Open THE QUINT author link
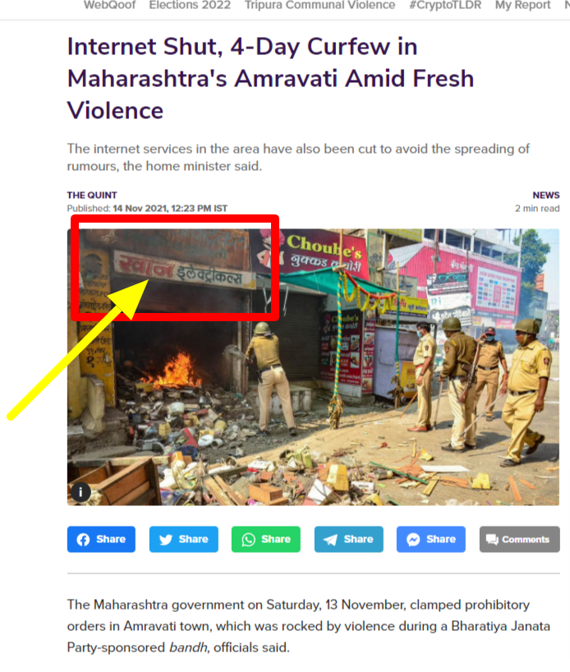The image size is (570, 672). [x=92, y=195]
